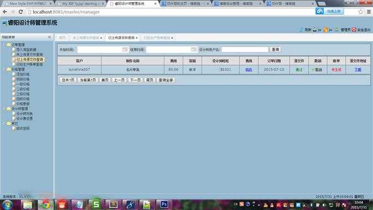Bookmark this page with the star icon
Viewport: 373px width, 210px height.
coord(360,11)
